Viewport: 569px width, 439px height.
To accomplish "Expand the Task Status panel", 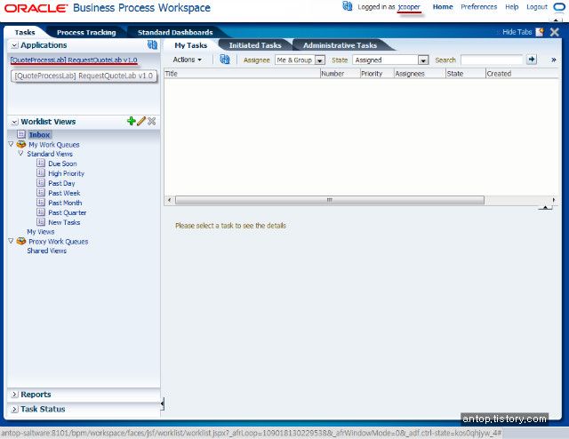I will [15, 410].
